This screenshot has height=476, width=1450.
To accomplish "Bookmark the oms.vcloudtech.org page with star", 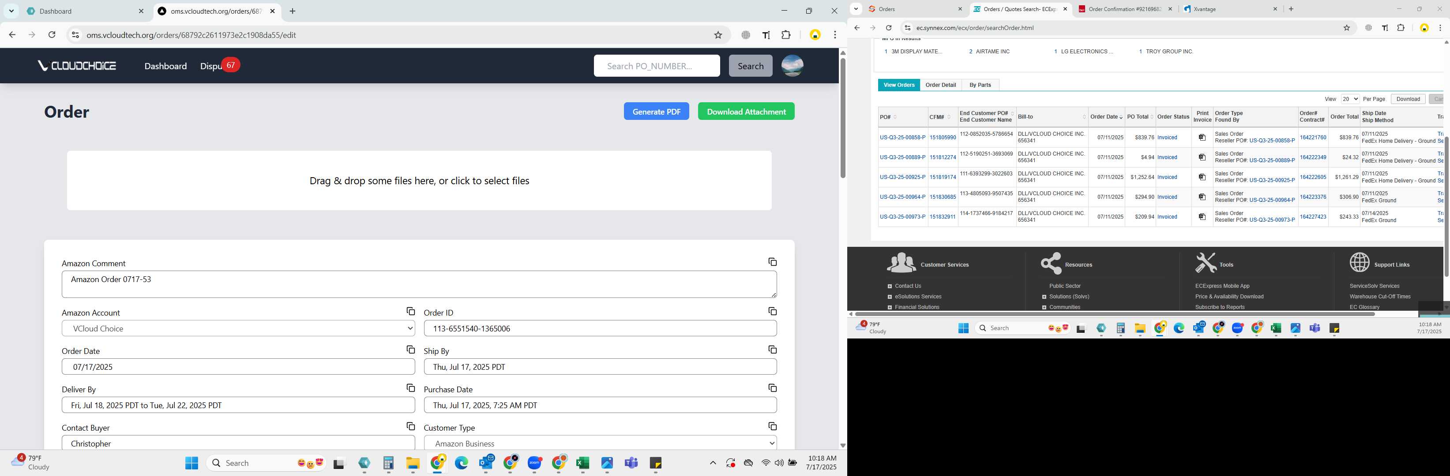I will tap(717, 35).
